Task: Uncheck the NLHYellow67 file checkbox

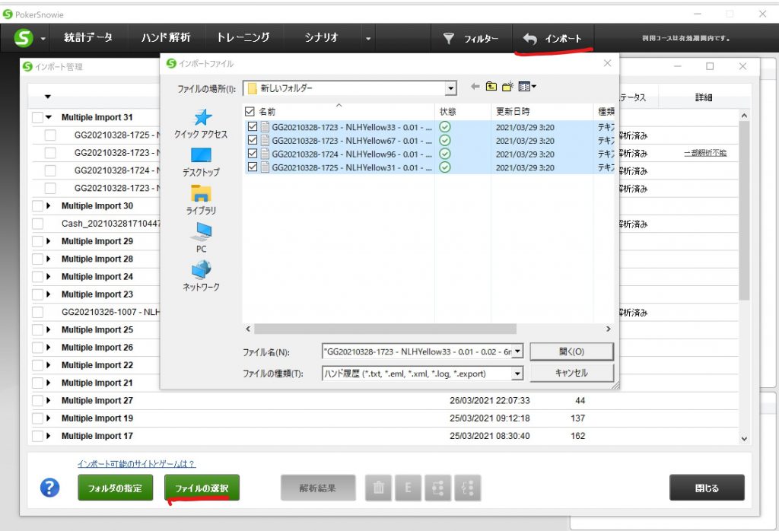Action: coord(253,140)
